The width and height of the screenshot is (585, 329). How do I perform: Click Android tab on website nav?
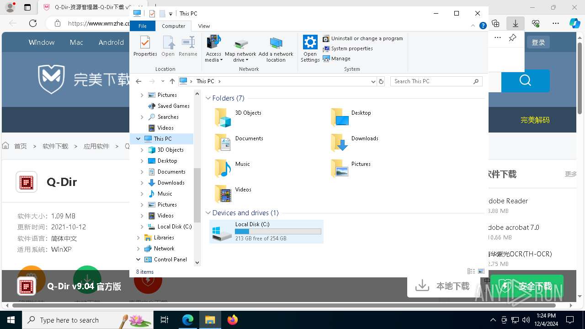coord(111,42)
